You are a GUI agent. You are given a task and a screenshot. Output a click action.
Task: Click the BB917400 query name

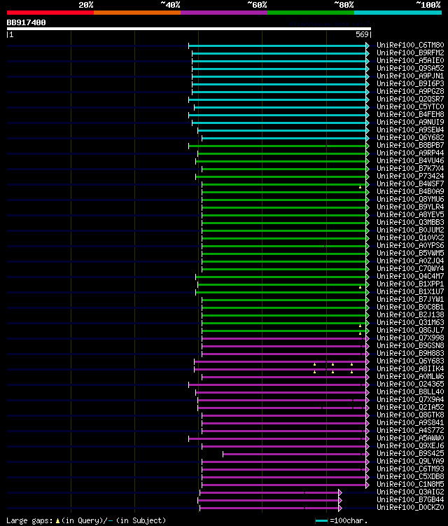pyautogui.click(x=26, y=22)
